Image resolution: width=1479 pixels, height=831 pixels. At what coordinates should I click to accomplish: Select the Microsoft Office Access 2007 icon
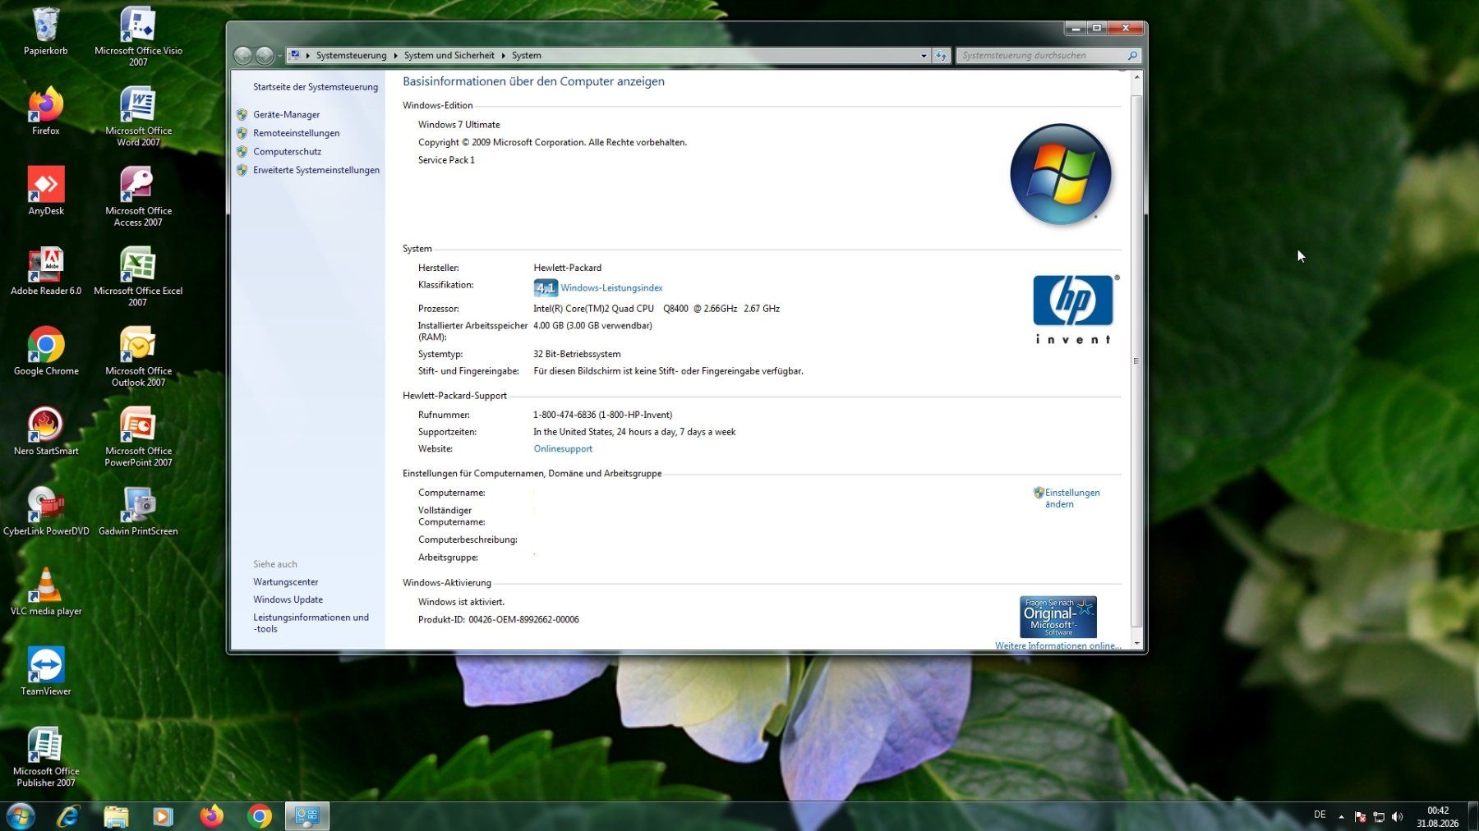[138, 196]
